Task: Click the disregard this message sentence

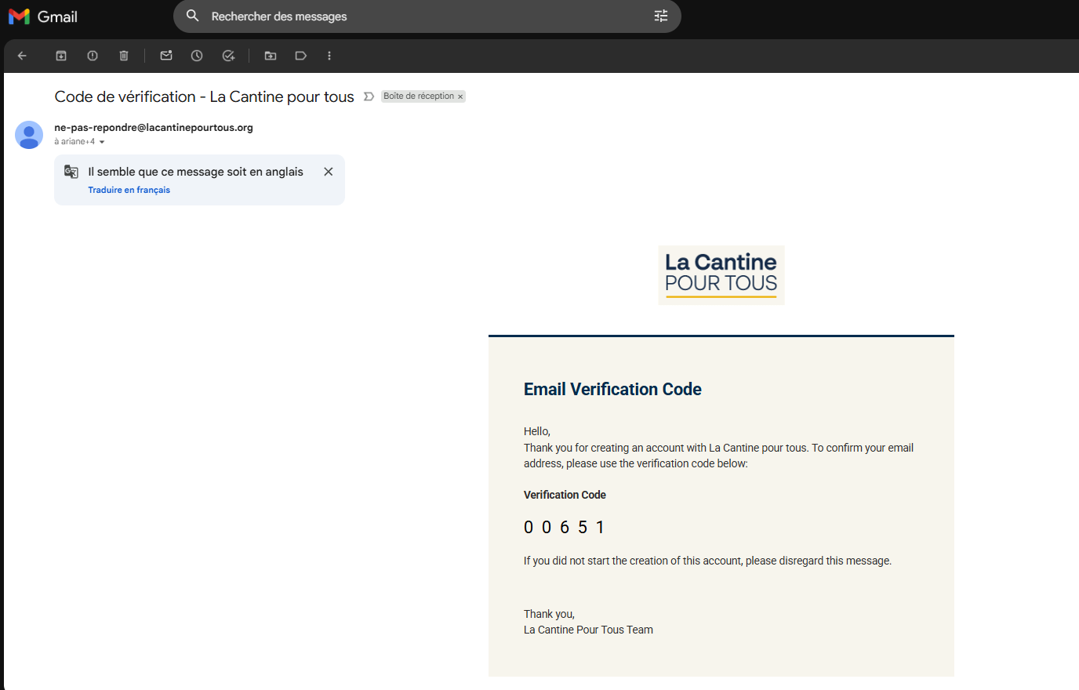Action: coord(707,561)
